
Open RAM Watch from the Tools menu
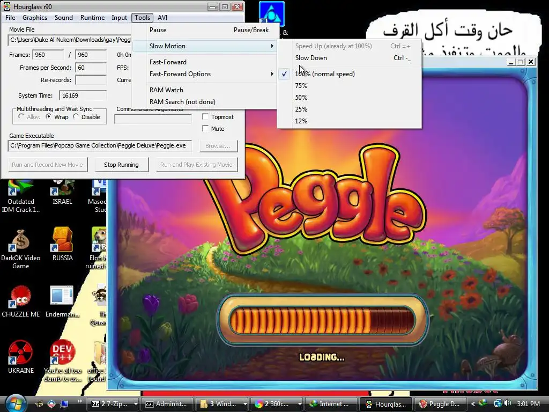click(x=205, y=90)
